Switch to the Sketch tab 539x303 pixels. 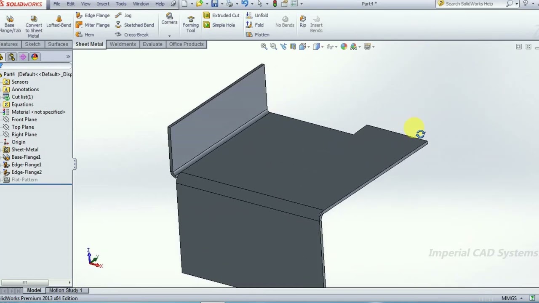(x=32, y=44)
